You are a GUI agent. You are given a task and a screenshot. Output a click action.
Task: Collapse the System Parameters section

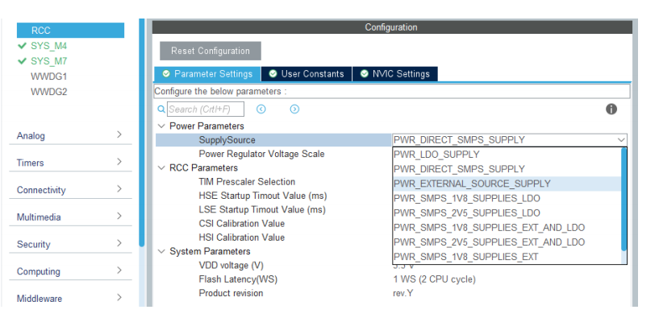point(161,251)
